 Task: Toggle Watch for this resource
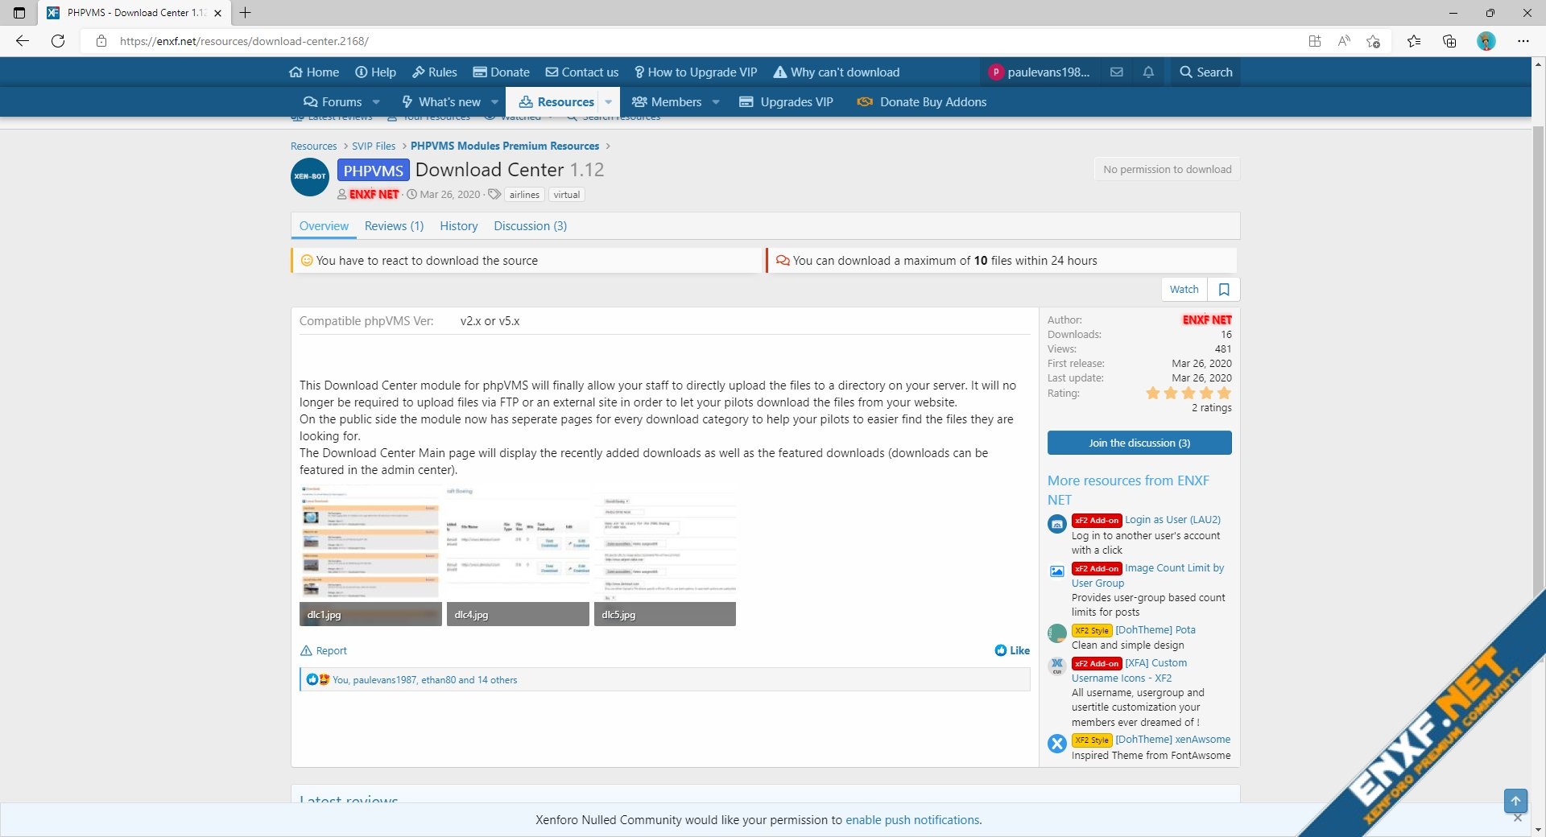point(1184,290)
